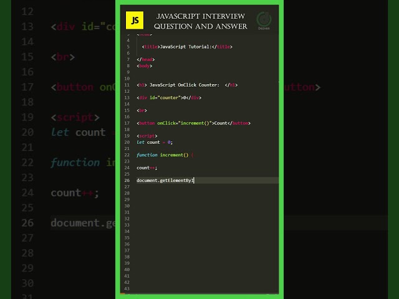Select the 'JavaScript Tutorial:' title text on line 5
The height and width of the screenshot is (299, 399).
tap(186, 47)
